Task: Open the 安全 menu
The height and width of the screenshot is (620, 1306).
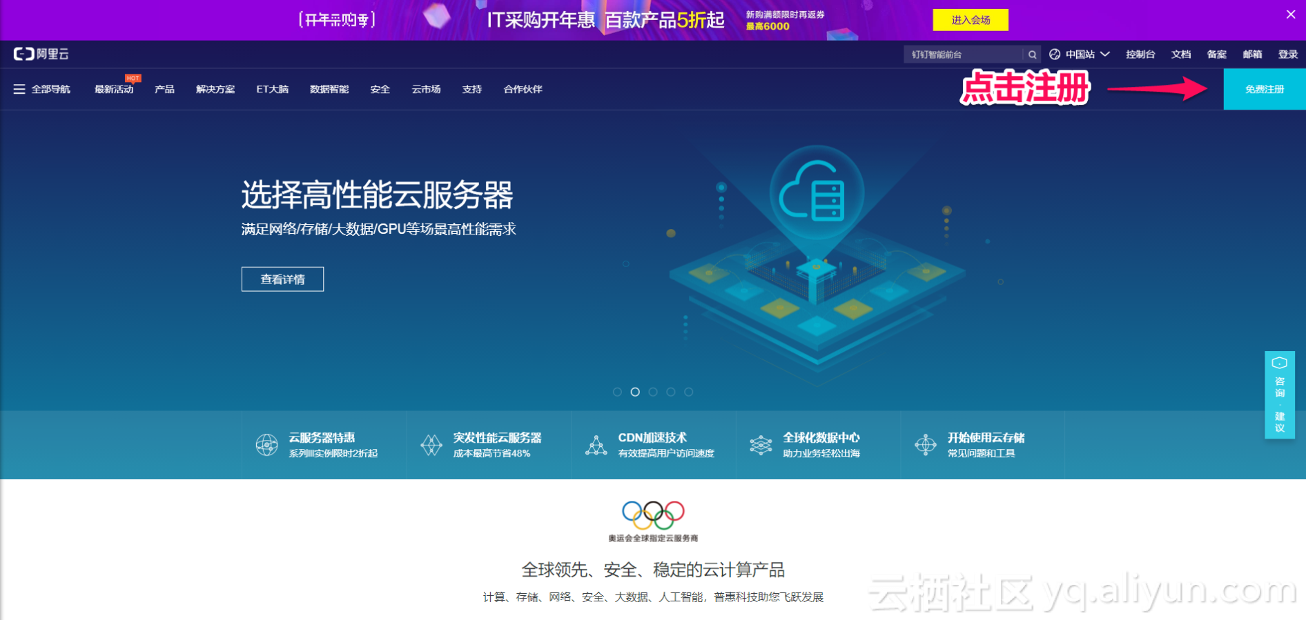Action: point(380,89)
